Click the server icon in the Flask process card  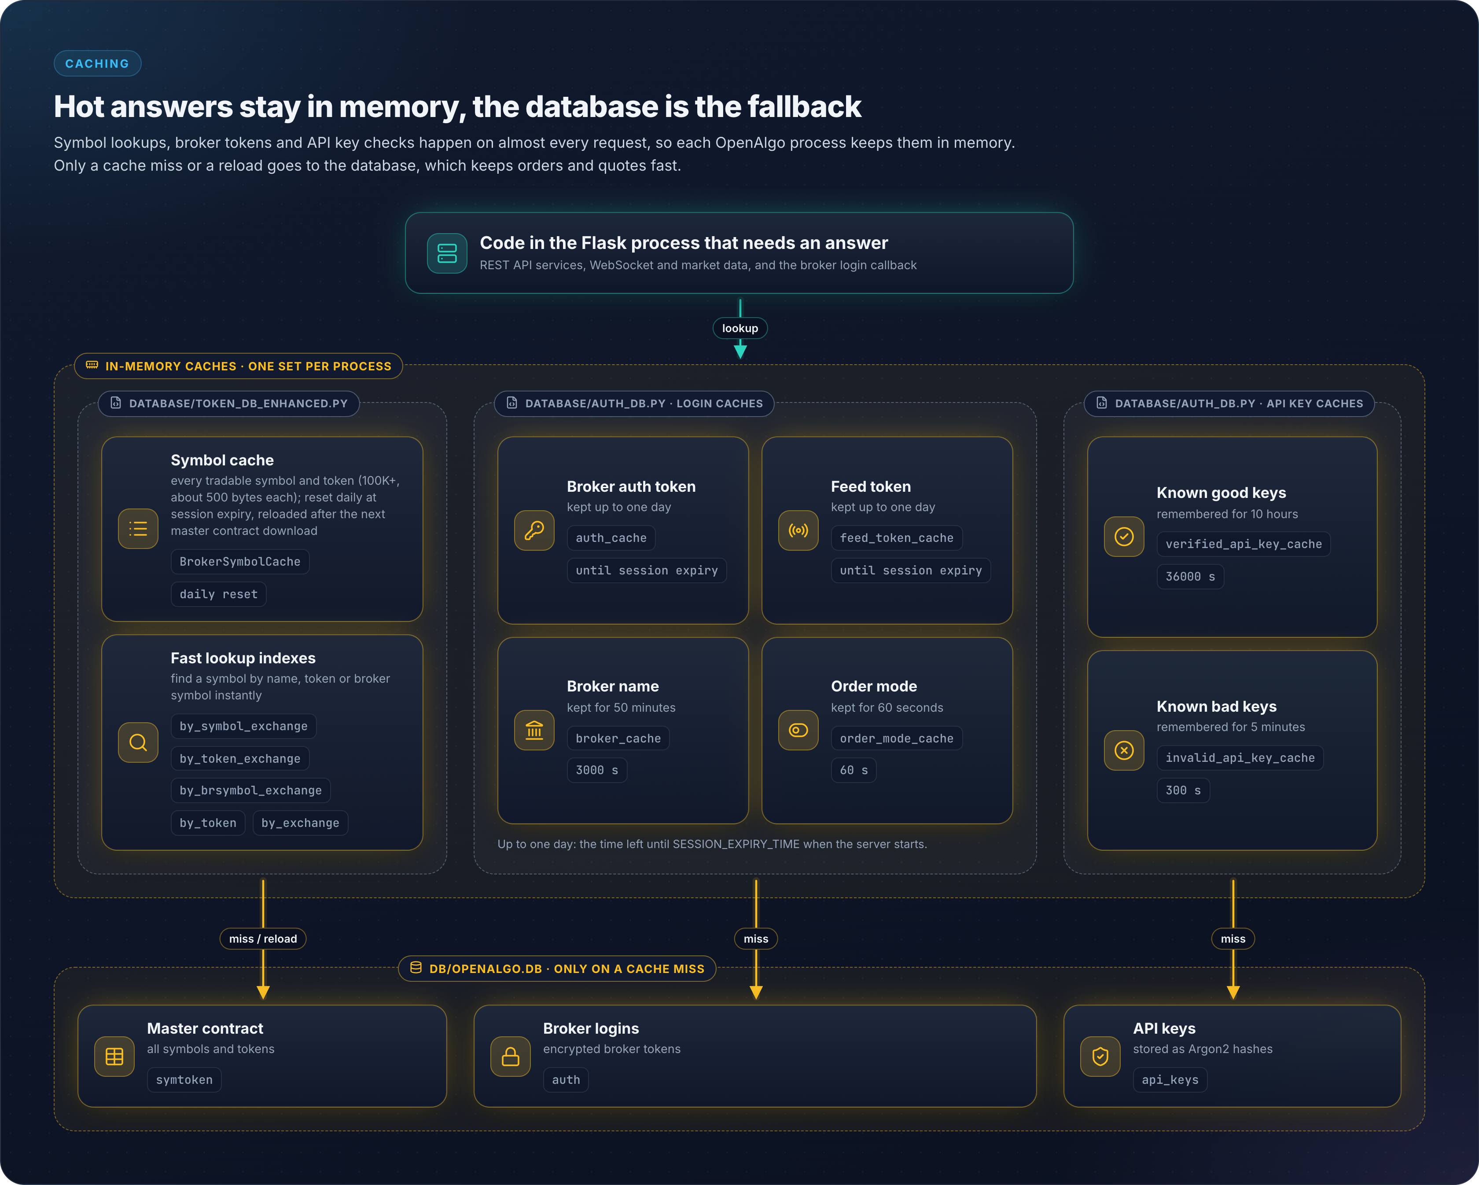coord(447,253)
